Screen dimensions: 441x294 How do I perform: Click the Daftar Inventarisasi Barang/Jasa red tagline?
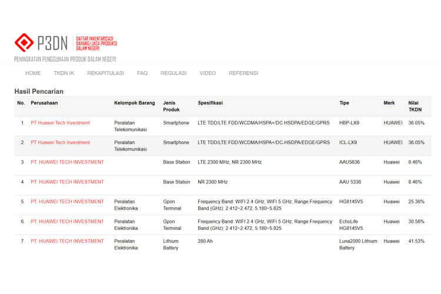click(96, 43)
